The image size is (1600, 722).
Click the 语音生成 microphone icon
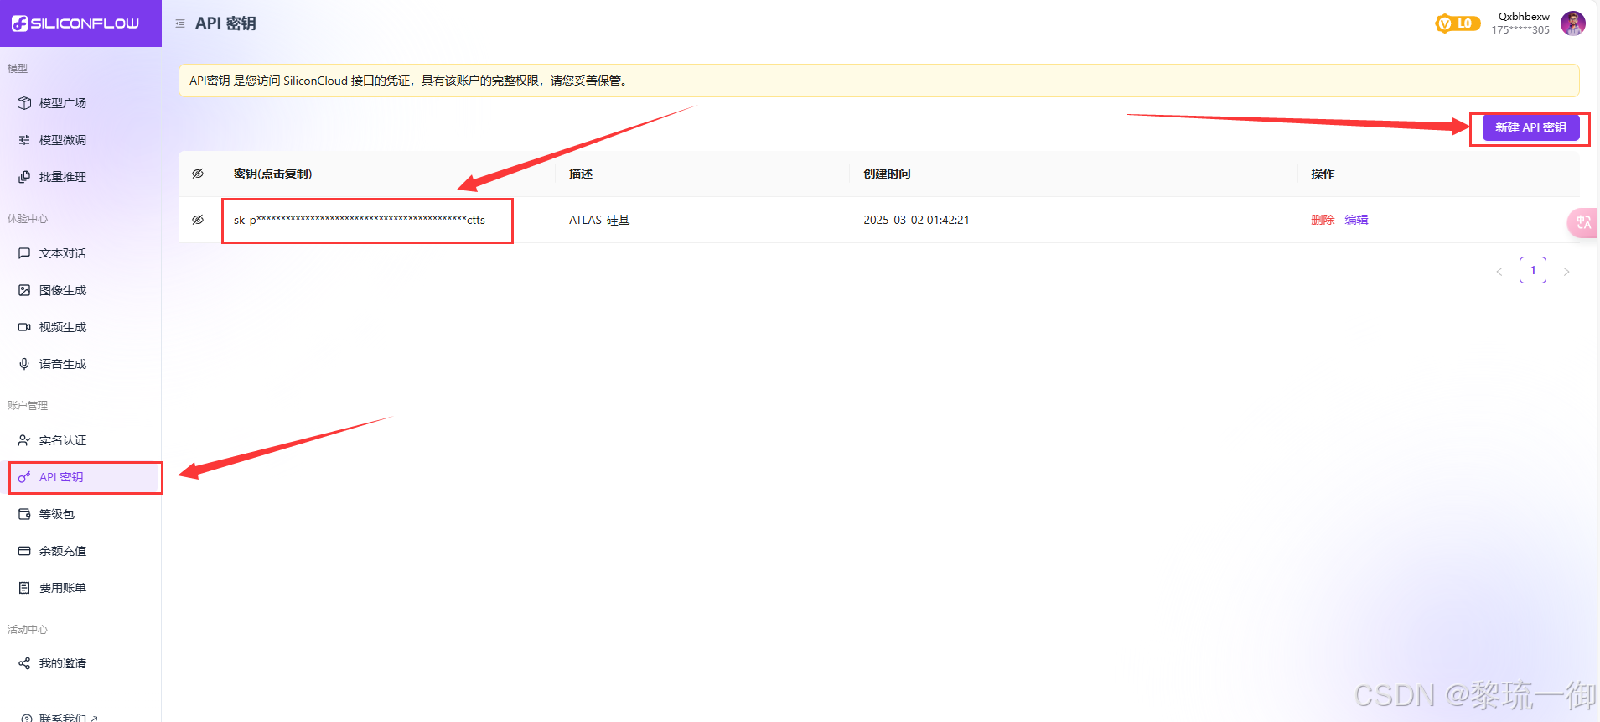click(x=24, y=364)
